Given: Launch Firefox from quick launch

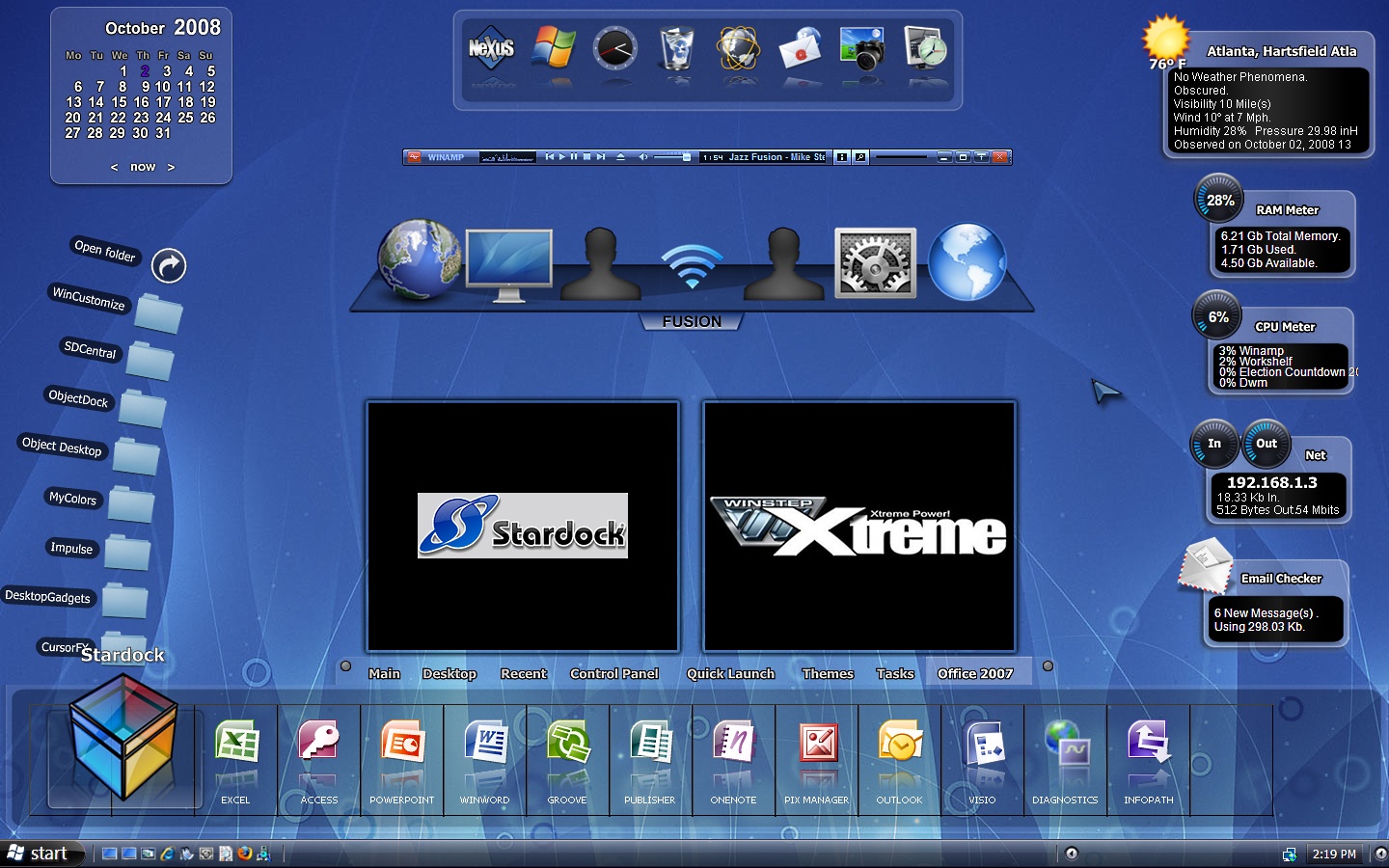Looking at the screenshot, I should [x=245, y=854].
